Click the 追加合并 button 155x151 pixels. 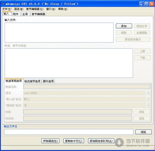point(142,26)
